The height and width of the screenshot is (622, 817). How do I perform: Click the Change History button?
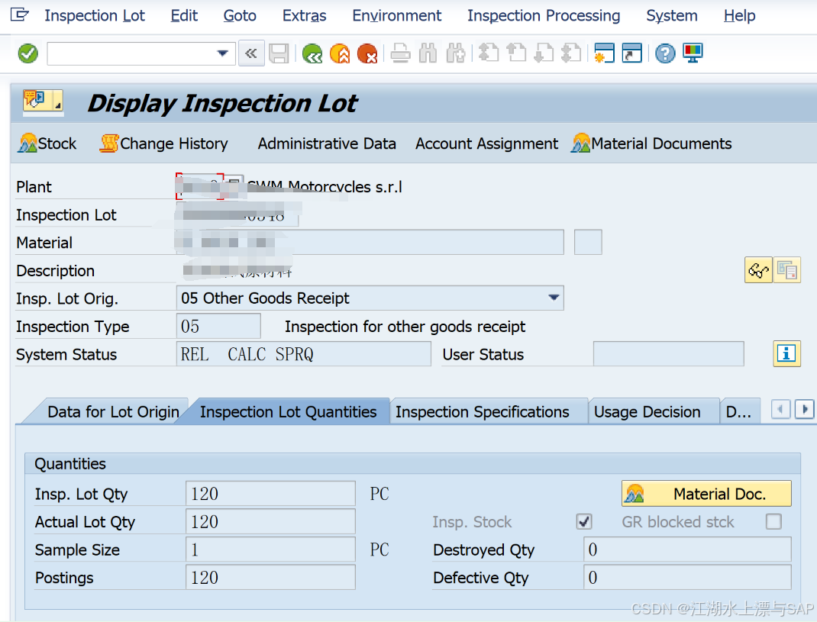click(x=163, y=143)
